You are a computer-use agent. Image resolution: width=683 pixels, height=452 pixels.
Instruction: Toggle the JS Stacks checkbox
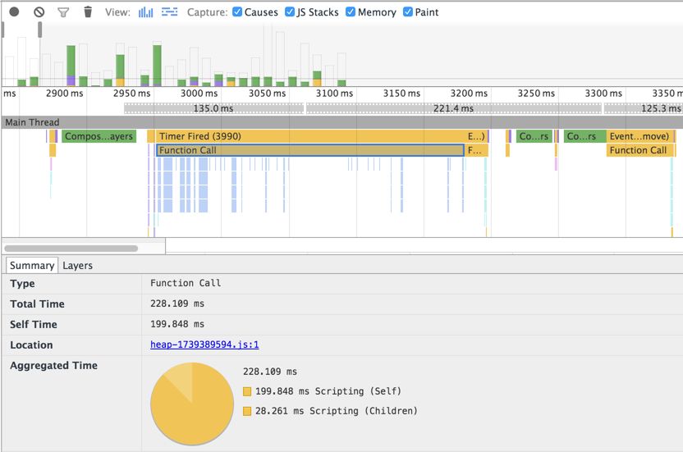[290, 11]
